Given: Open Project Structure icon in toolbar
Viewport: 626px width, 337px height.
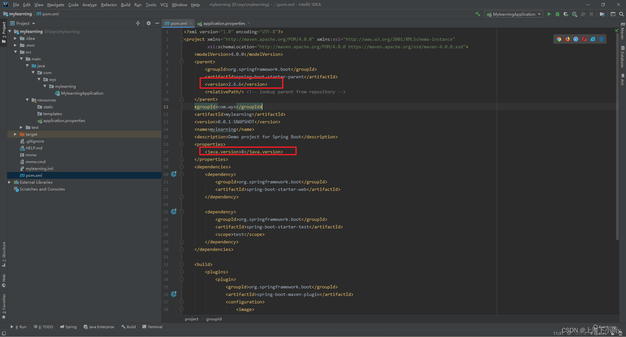Looking at the screenshot, I should click(x=602, y=14).
